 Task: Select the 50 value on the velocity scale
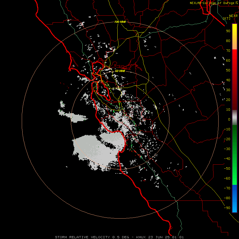click(228, 70)
